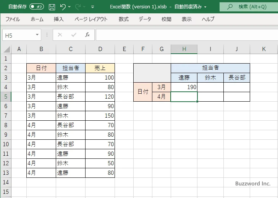The height and width of the screenshot is (198, 278).
Task: Toggle the AutoSave switch
Action: 37,7
